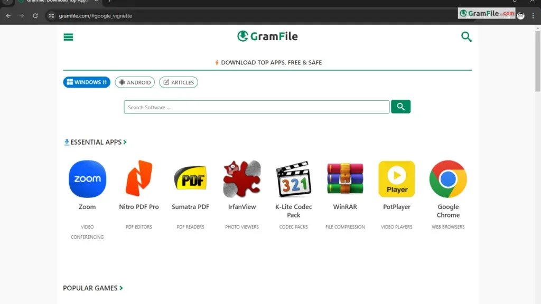Click the PotPlayer name link

coord(396,207)
